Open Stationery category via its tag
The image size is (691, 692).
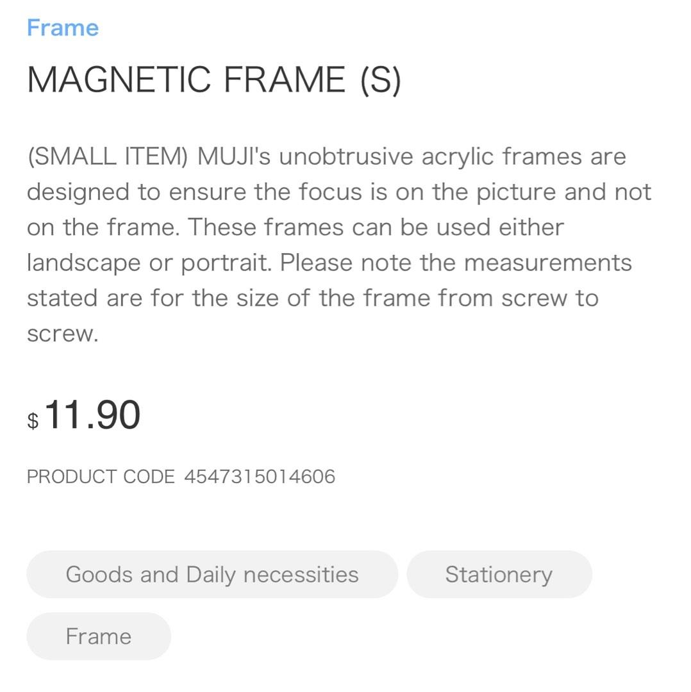tap(499, 574)
